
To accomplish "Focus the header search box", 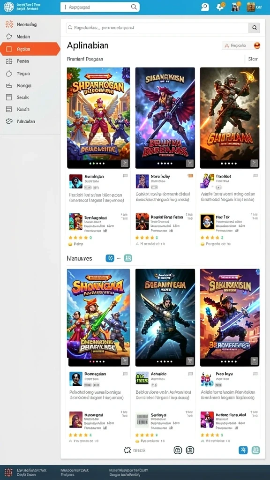I will click(100, 7).
